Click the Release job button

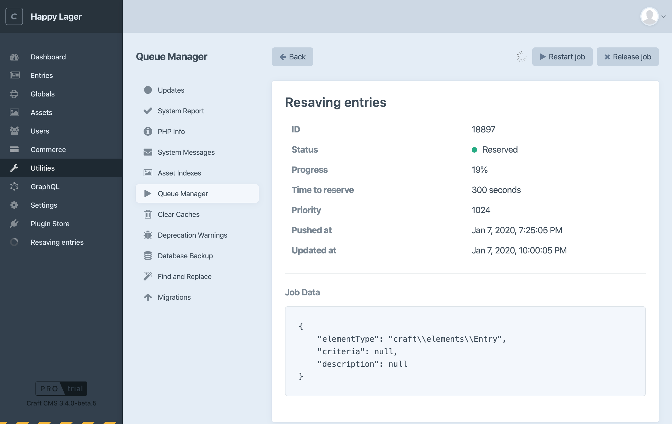pyautogui.click(x=627, y=57)
